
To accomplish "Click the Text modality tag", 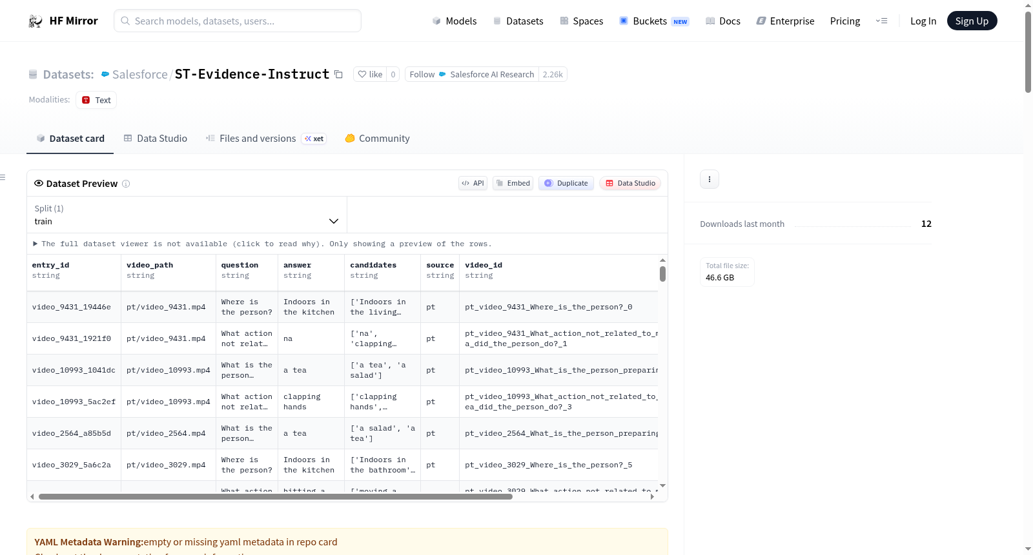I will pyautogui.click(x=96, y=100).
